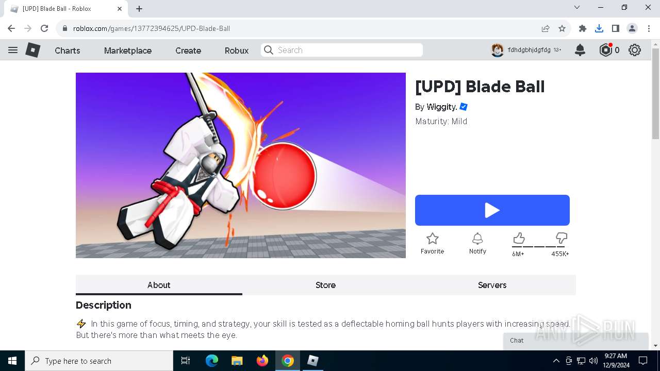Viewport: 660px width, 371px height.
Task: Open the Chrome profile avatar
Action: click(x=632, y=28)
